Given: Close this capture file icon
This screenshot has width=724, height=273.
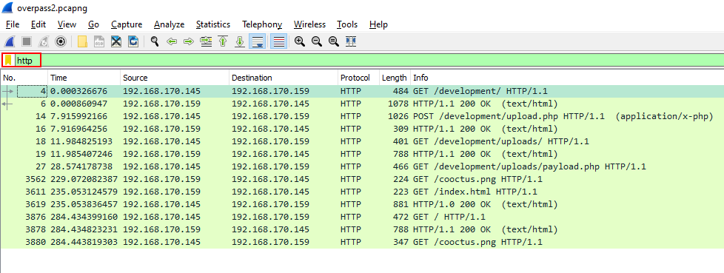Looking at the screenshot, I should pyautogui.click(x=116, y=41).
